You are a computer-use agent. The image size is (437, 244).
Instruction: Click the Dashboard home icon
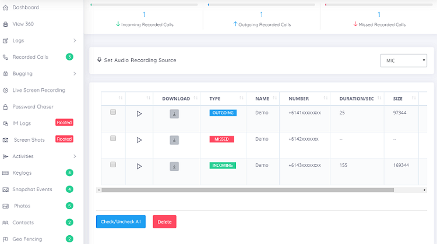point(5,8)
